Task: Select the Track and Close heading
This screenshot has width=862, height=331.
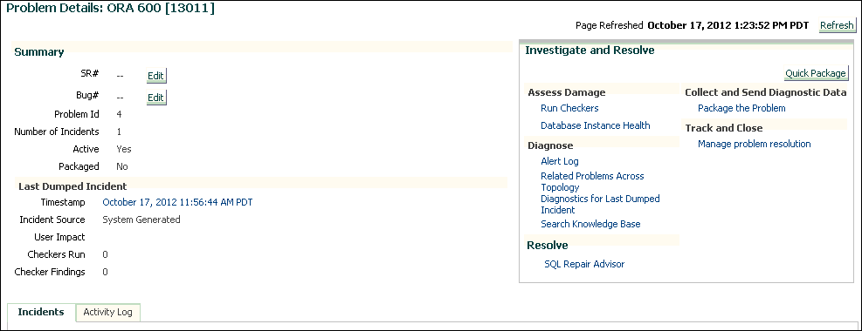Action: point(723,128)
